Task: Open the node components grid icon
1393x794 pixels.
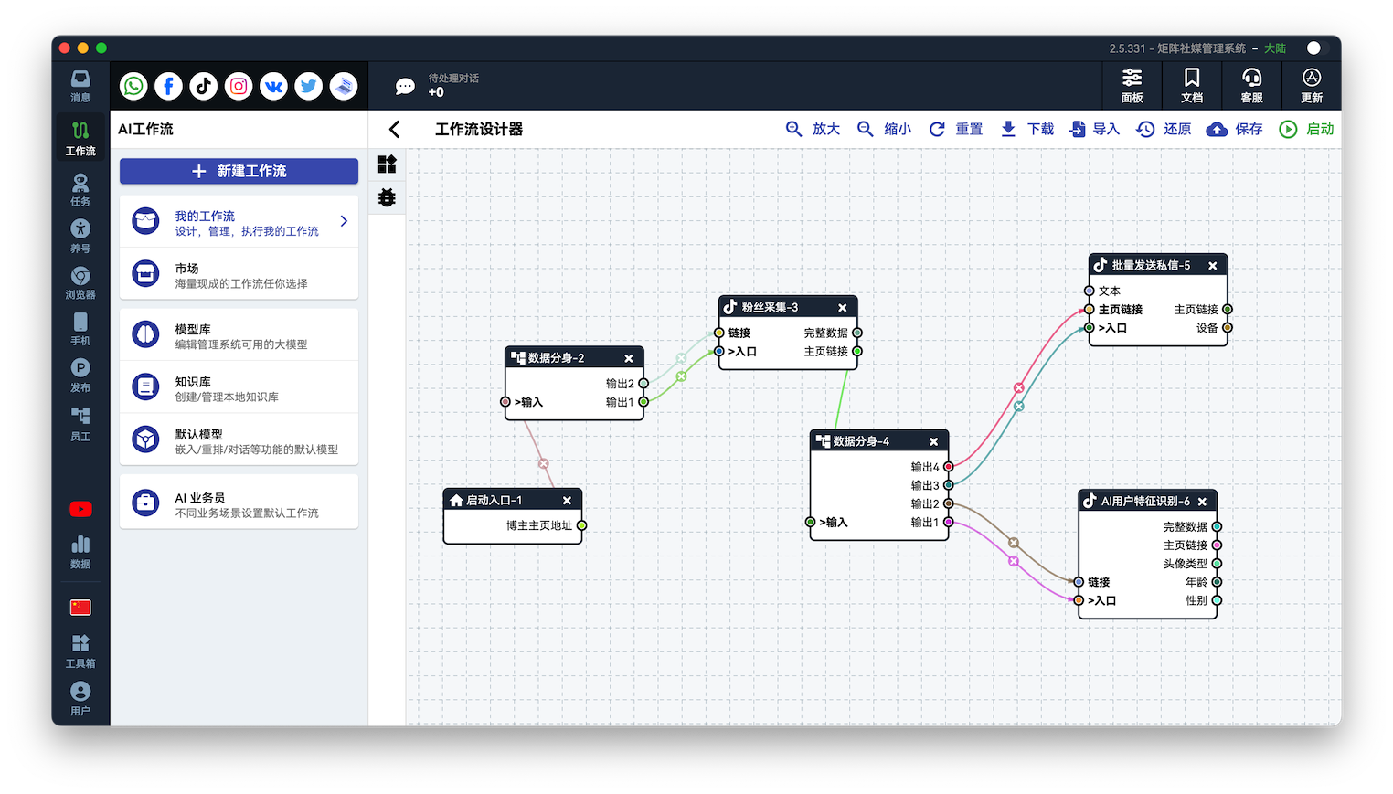Action: [x=387, y=164]
